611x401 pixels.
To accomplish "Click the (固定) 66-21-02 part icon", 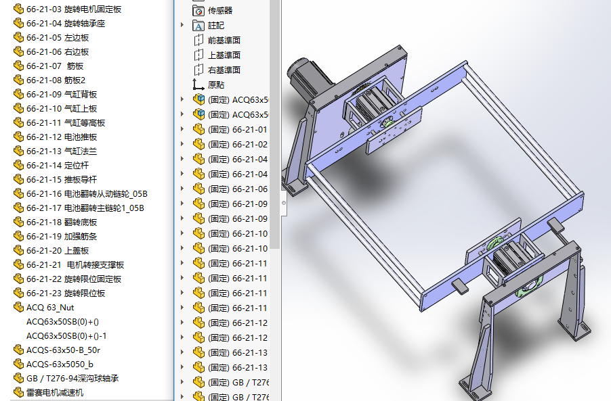I will (x=198, y=144).
